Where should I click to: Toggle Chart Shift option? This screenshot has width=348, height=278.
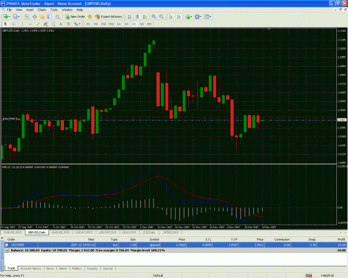click(179, 17)
